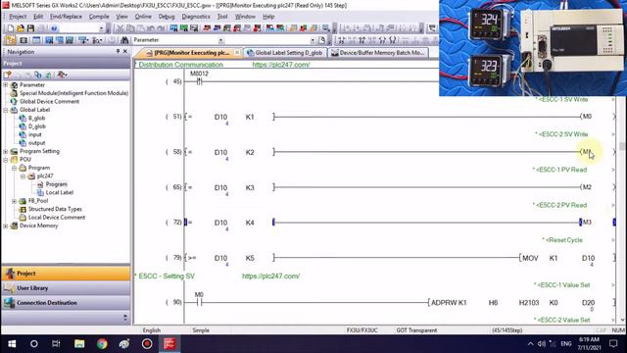
Task: Click the M3 coil on step 72
Action: pyautogui.click(x=586, y=223)
